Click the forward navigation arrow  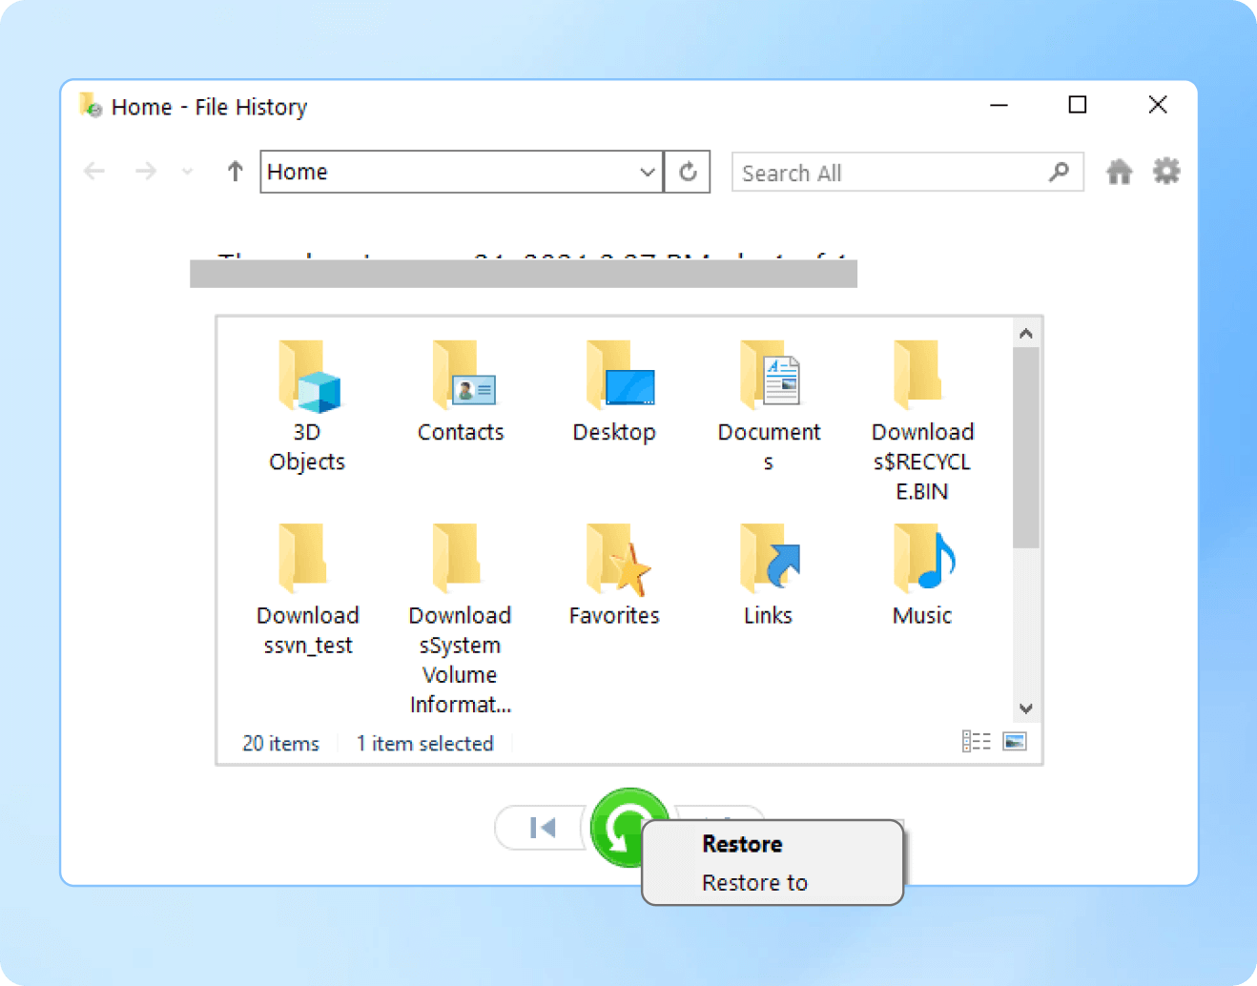tap(146, 172)
